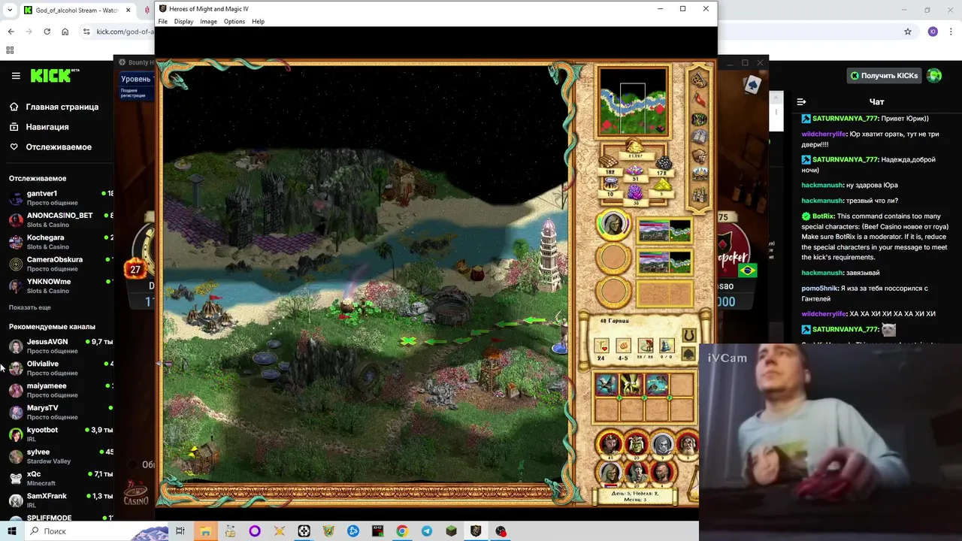The image size is (962, 541).
Task: Open the treasure chest icon in game sidebar
Action: pyautogui.click(x=699, y=79)
